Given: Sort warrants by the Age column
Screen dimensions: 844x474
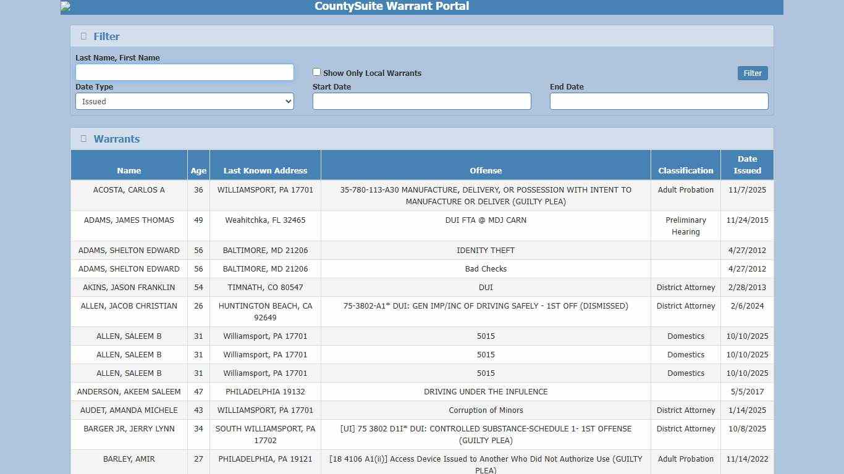Looking at the screenshot, I should (x=198, y=170).
